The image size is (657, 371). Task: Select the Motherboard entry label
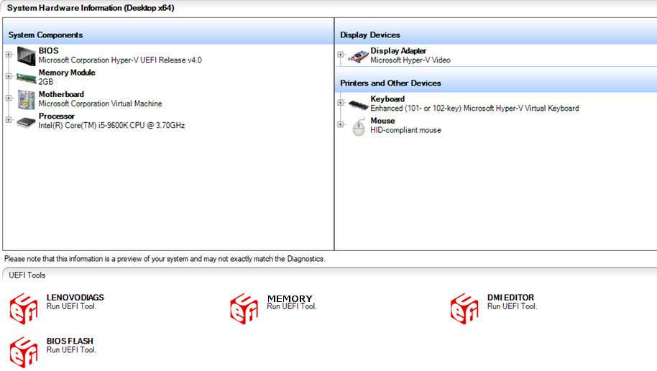coord(61,94)
